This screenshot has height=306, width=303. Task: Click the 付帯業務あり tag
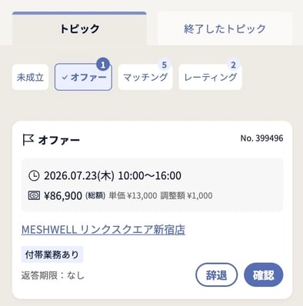(x=52, y=254)
